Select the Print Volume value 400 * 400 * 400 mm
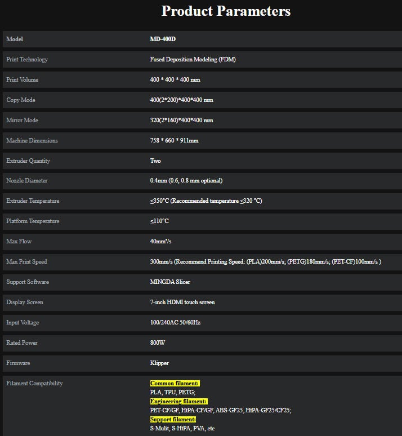 click(175, 80)
